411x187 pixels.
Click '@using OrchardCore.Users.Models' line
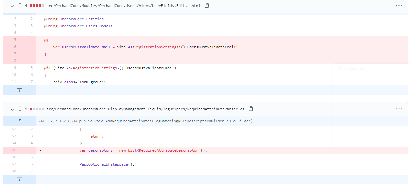click(x=78, y=26)
